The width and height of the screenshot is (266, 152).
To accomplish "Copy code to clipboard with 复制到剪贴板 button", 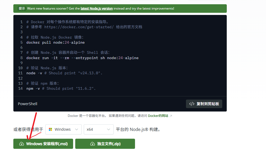I will [204, 104].
